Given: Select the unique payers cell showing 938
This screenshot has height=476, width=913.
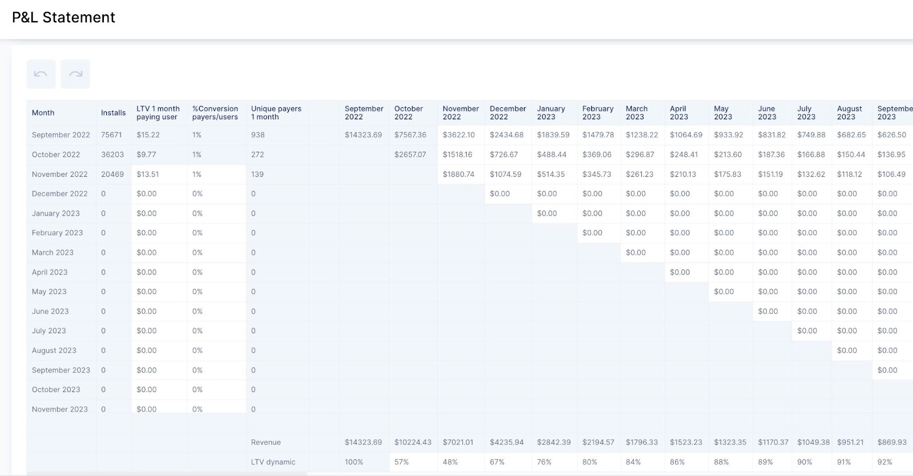Looking at the screenshot, I should (x=258, y=135).
